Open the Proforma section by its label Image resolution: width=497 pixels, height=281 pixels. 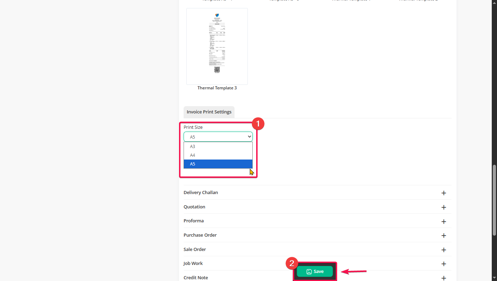click(194, 221)
